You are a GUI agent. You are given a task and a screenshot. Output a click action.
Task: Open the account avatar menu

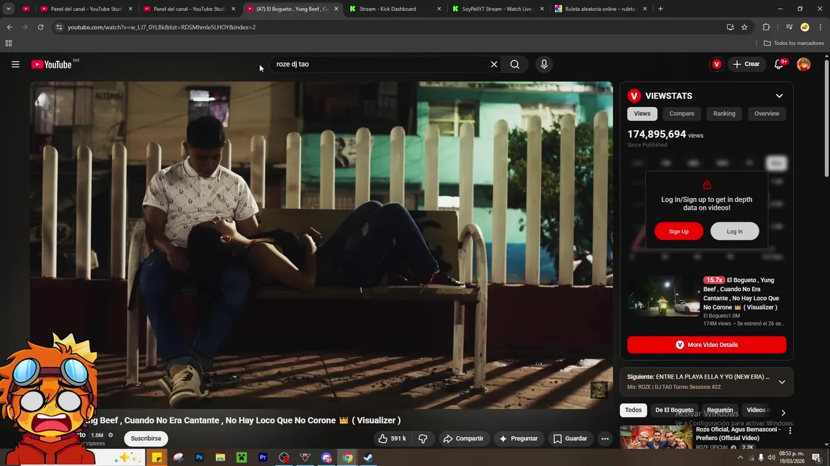[x=803, y=64]
